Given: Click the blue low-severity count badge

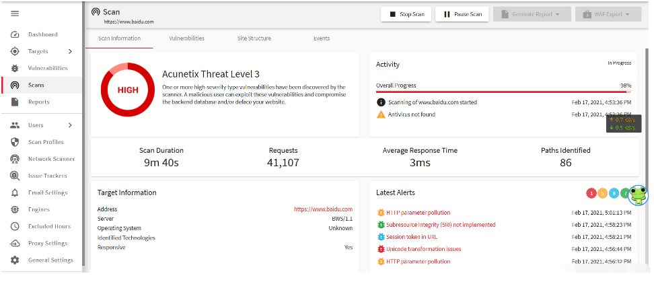Looking at the screenshot, I should (614, 194).
